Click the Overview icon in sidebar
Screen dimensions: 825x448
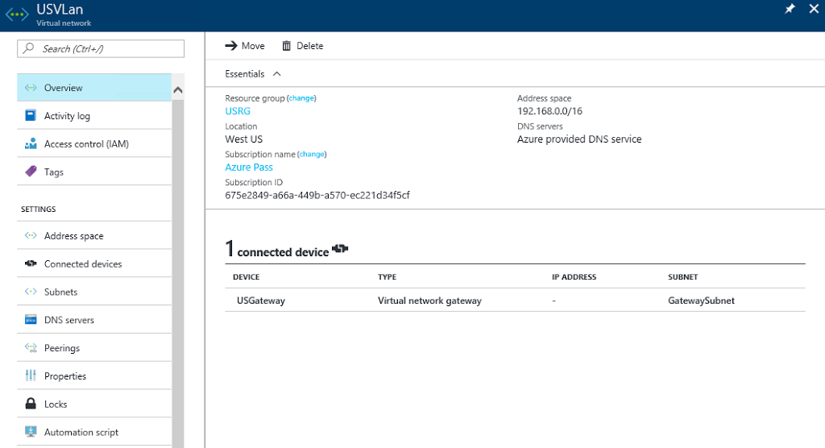click(x=31, y=87)
